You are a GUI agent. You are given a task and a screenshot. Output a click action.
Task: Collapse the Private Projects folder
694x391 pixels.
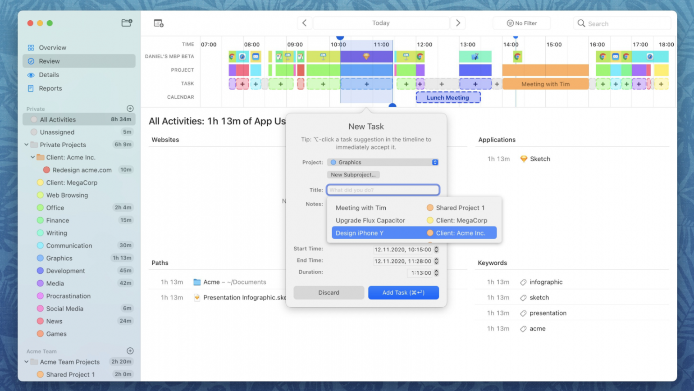(26, 145)
